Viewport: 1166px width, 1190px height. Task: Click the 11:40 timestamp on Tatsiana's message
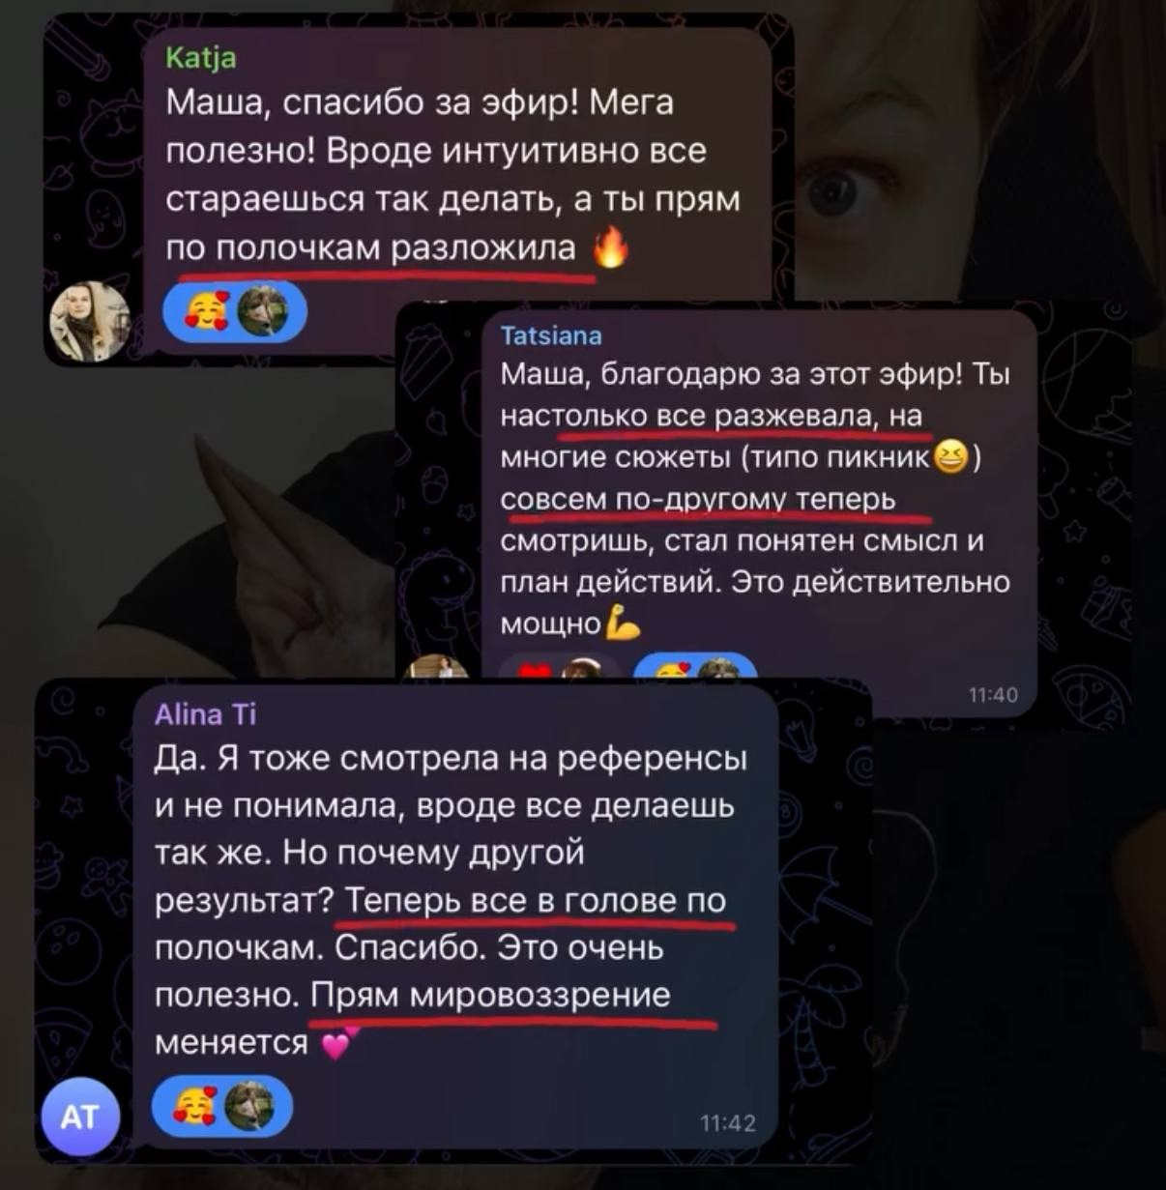click(x=993, y=694)
